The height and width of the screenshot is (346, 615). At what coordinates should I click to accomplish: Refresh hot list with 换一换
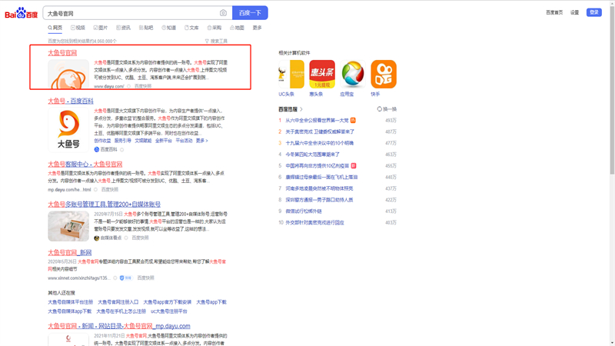pyautogui.click(x=387, y=109)
